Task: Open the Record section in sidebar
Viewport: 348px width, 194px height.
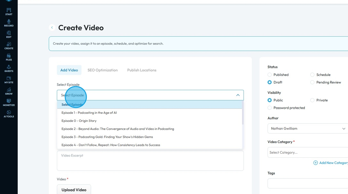Action: [9, 23]
